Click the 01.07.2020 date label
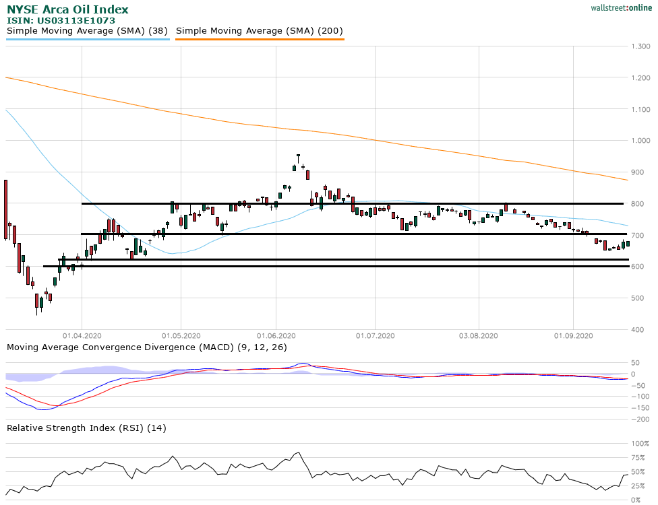This screenshot has height=505, width=658. tap(375, 335)
